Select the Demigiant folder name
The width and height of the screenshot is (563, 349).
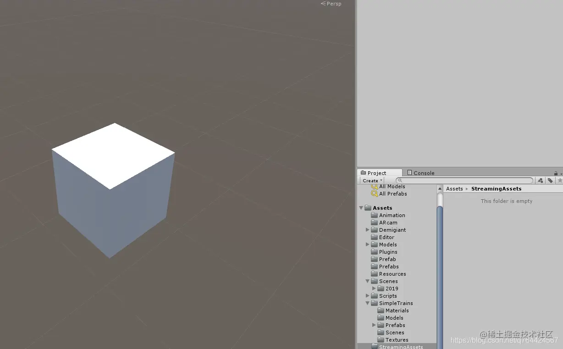[392, 230]
